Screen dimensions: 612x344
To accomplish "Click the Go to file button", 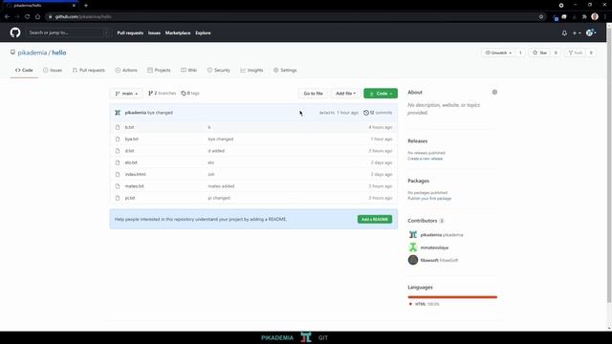I will 313,94.
